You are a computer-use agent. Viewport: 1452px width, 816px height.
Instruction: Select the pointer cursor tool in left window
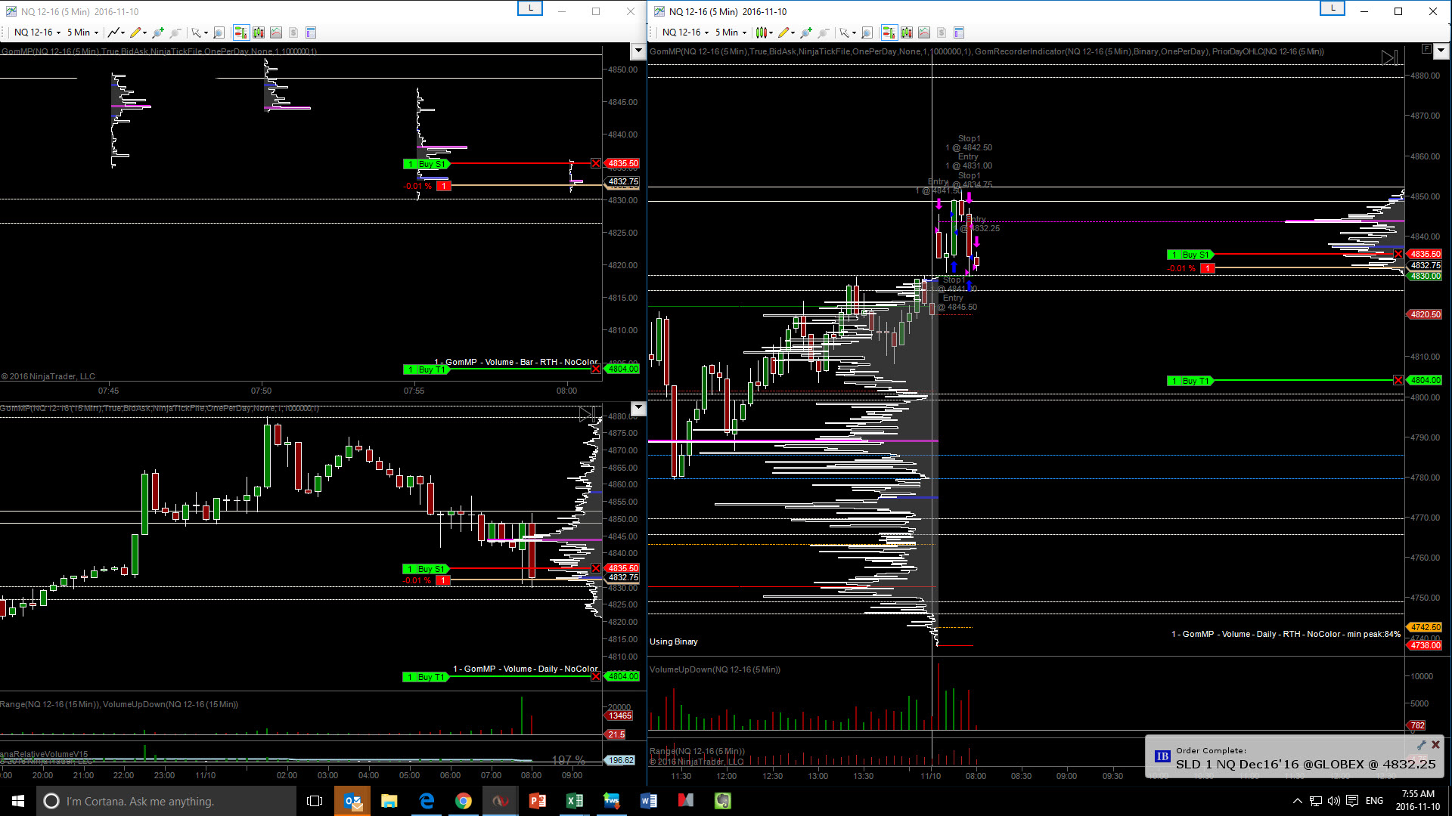pos(198,32)
